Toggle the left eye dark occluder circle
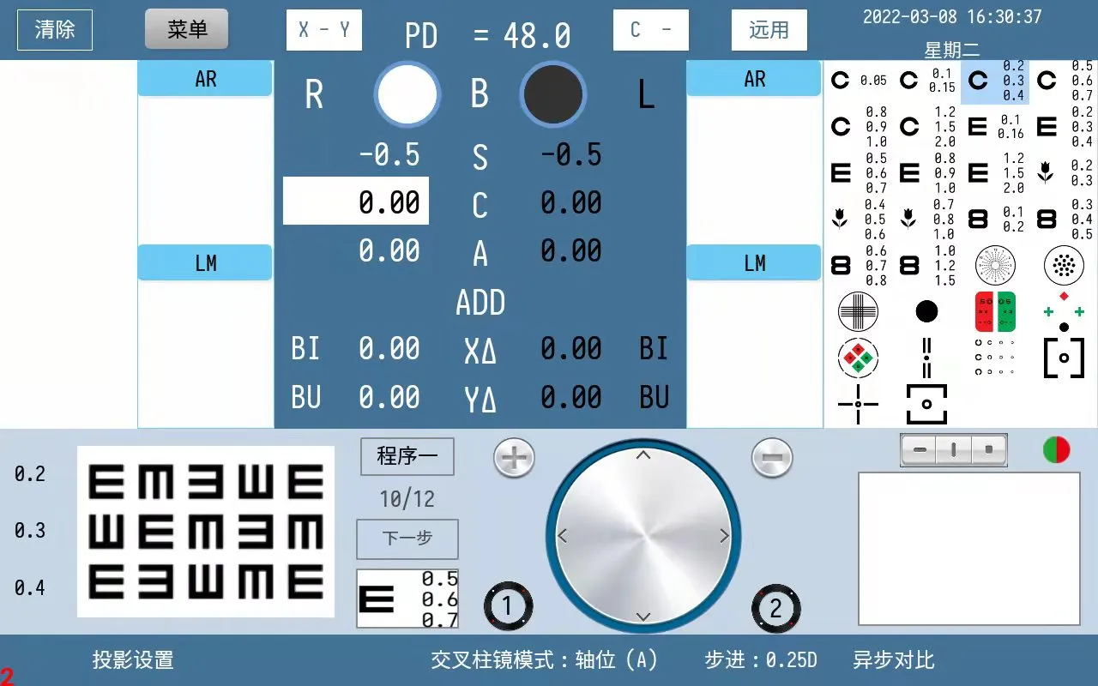Viewport: 1098px width, 686px height. [553, 94]
